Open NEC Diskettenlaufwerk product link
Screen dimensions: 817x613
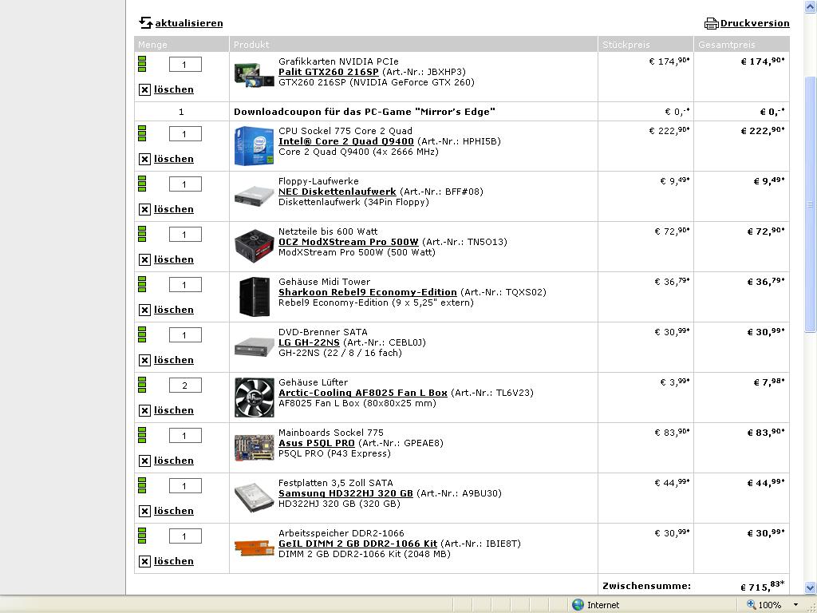(337, 192)
